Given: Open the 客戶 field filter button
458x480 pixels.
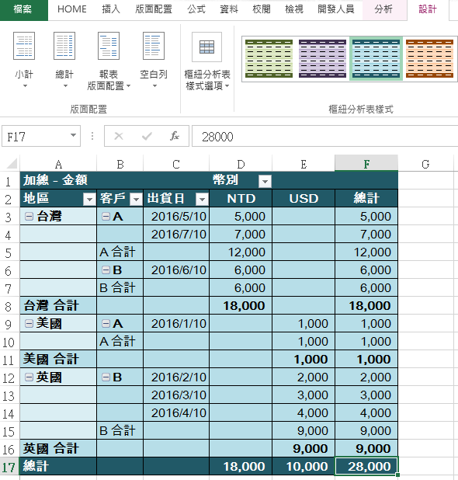Looking at the screenshot, I should point(136,200).
